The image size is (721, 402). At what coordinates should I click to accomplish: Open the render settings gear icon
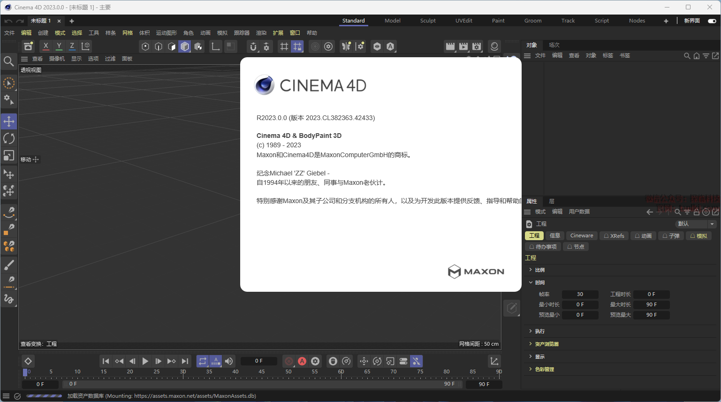click(477, 46)
